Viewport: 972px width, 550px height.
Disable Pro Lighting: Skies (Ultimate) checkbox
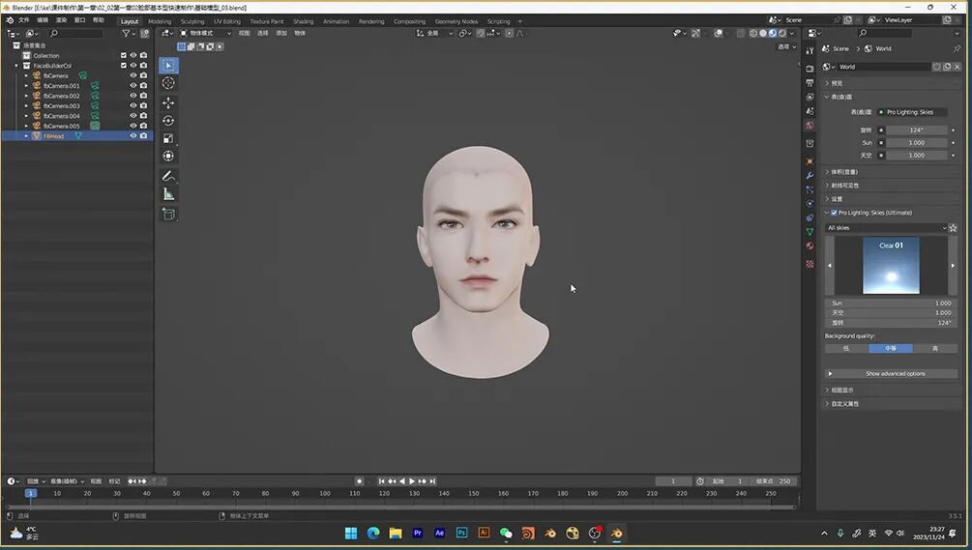click(835, 213)
